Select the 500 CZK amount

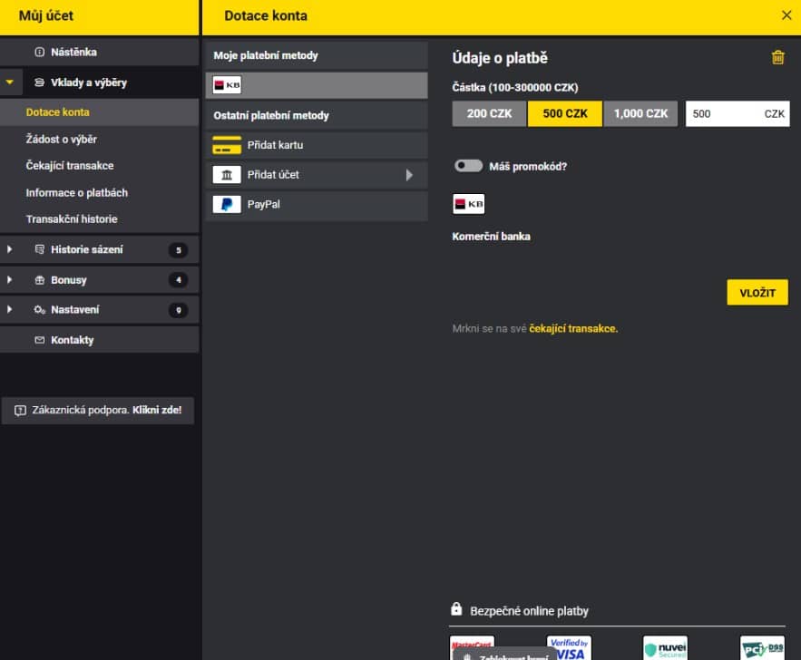(x=564, y=113)
